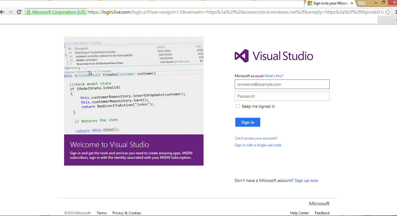Open the Help Center
This screenshot has width=397, height=216.
pos(299,213)
